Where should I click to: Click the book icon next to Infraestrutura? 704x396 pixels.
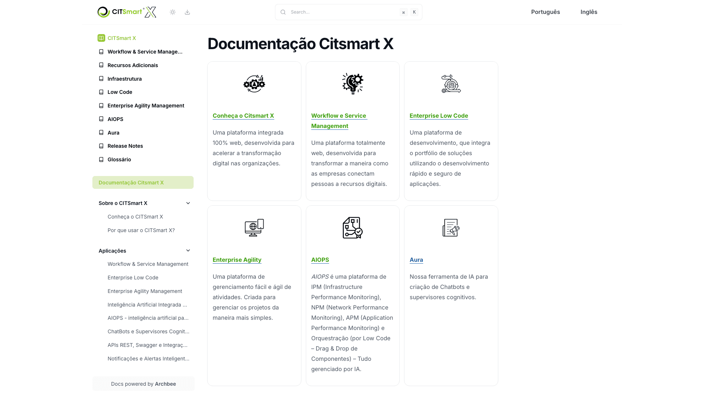tap(101, 78)
